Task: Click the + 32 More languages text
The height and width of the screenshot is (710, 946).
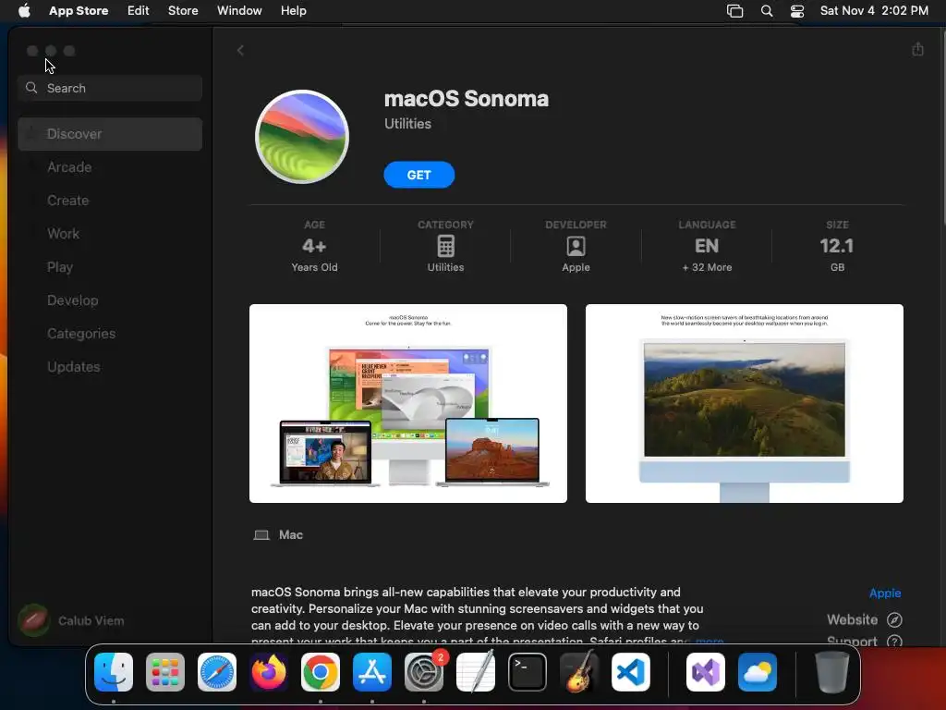Action: 707,267
